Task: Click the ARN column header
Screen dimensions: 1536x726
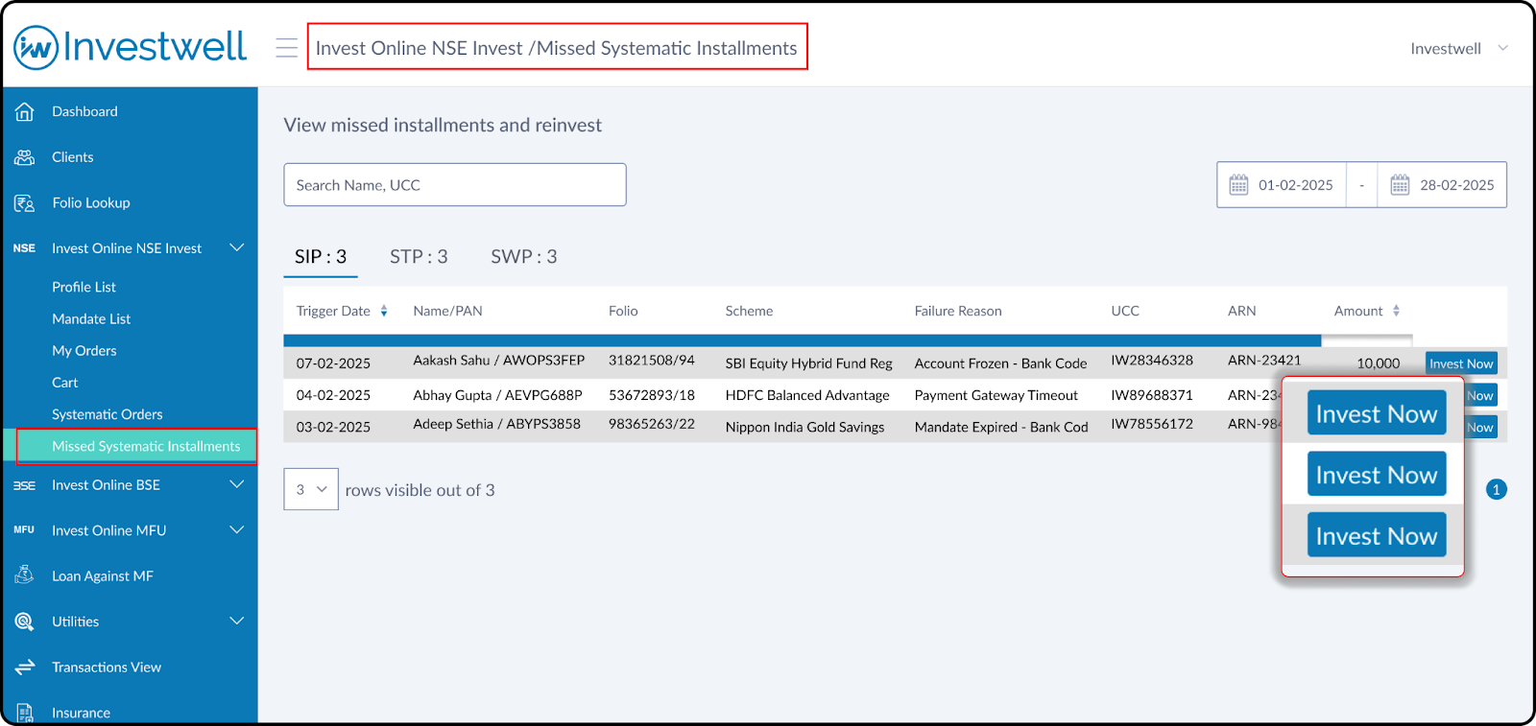Action: (1241, 311)
